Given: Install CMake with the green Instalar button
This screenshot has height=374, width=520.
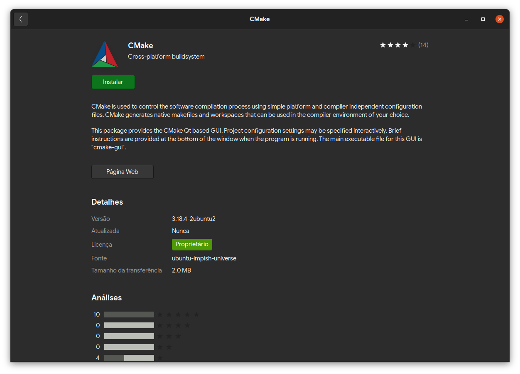Looking at the screenshot, I should 113,82.
